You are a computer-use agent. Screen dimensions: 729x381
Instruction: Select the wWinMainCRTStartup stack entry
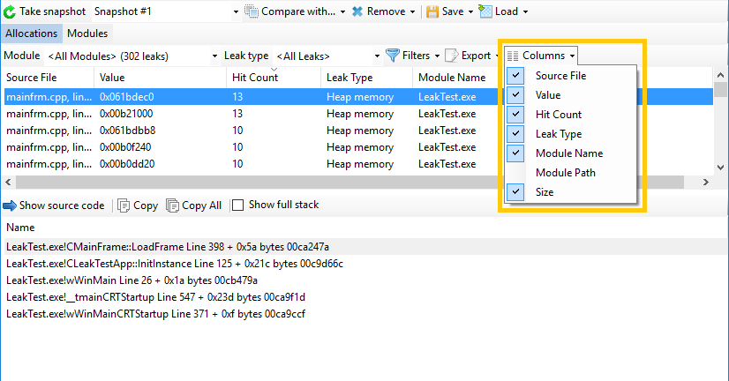click(x=155, y=314)
